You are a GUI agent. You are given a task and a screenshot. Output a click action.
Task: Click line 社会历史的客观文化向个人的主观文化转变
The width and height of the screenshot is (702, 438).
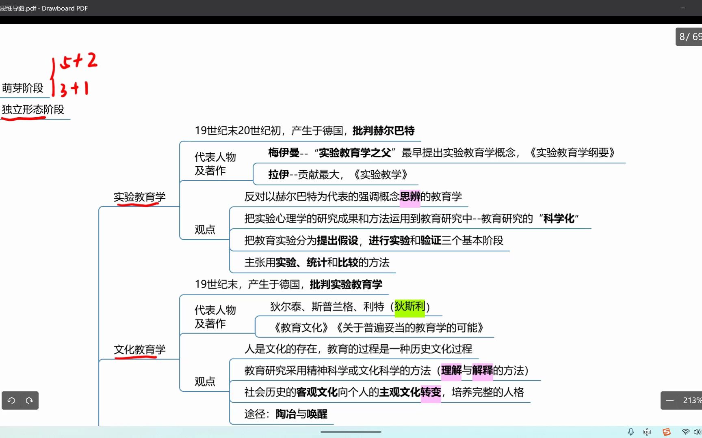384,392
